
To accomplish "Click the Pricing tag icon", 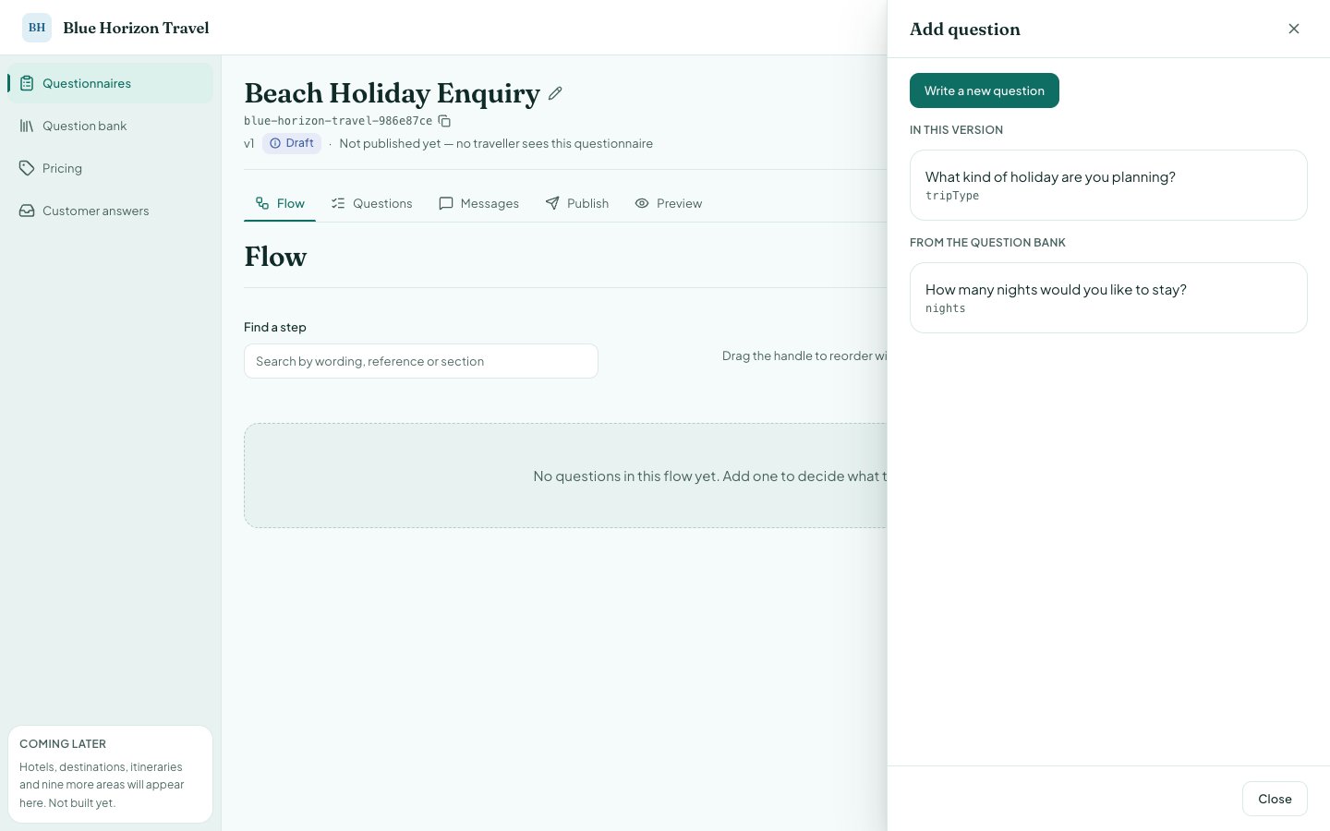I will point(27,168).
